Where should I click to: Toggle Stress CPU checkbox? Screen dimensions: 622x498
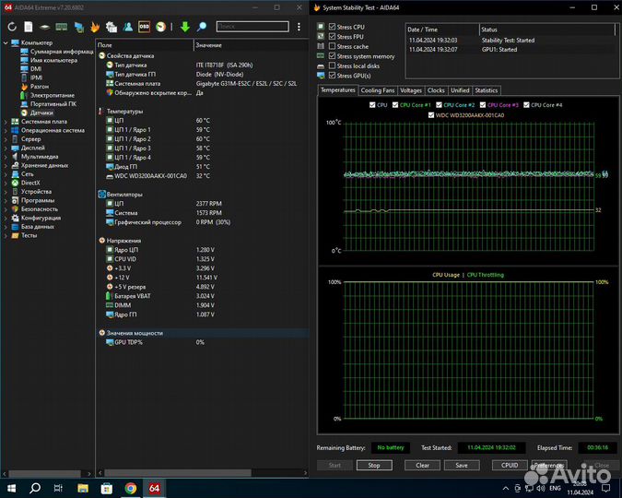[x=332, y=27]
